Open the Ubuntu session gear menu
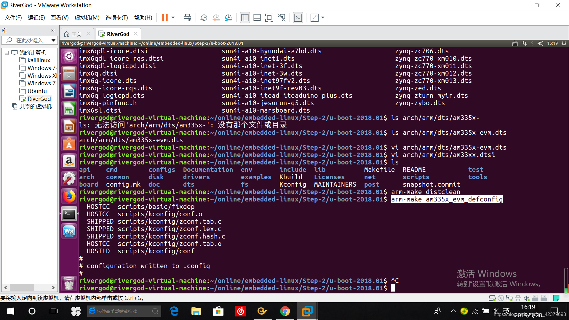The height and width of the screenshot is (320, 569). coord(564,43)
